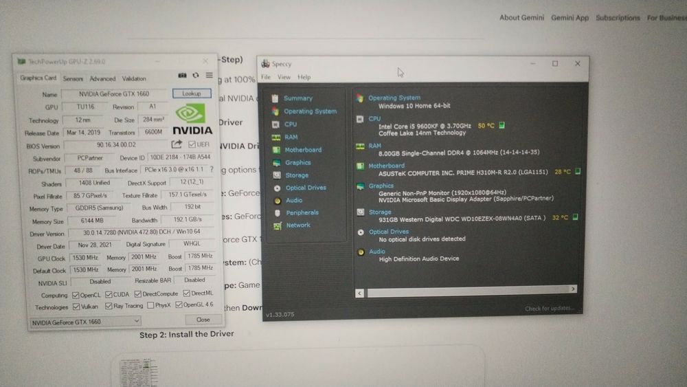The image size is (687, 387).
Task: Click the storage temperature indicator icon
Action: coord(575,217)
